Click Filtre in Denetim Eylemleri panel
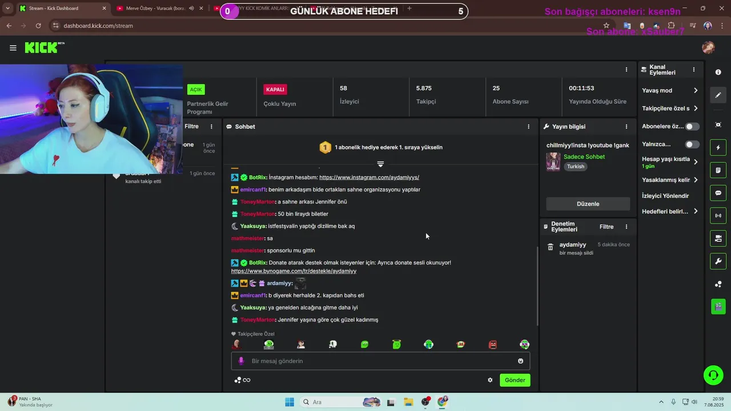The image size is (731, 411). pyautogui.click(x=607, y=227)
